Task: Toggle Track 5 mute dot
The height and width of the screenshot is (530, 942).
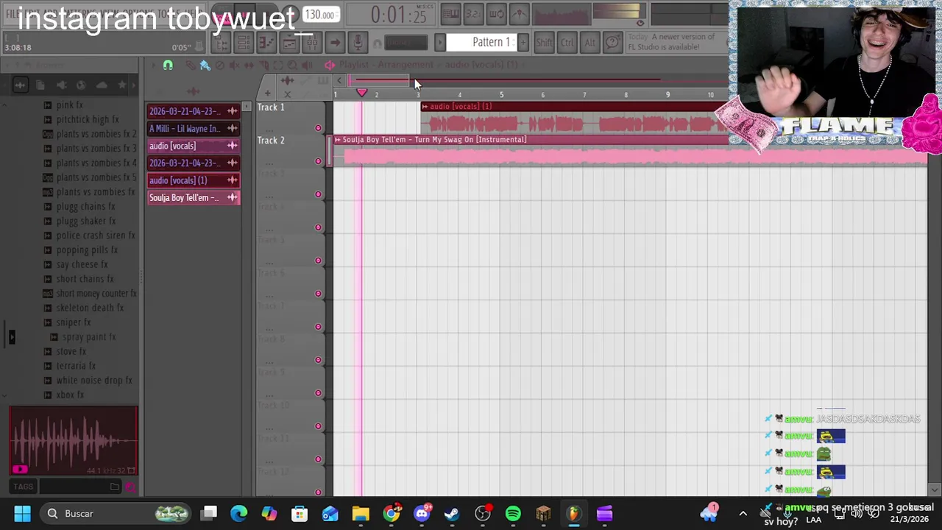Action: (x=318, y=261)
